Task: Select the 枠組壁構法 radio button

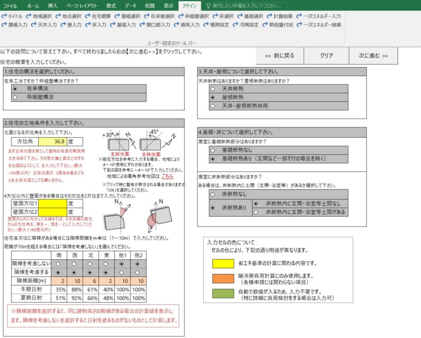Action: click(x=15, y=97)
